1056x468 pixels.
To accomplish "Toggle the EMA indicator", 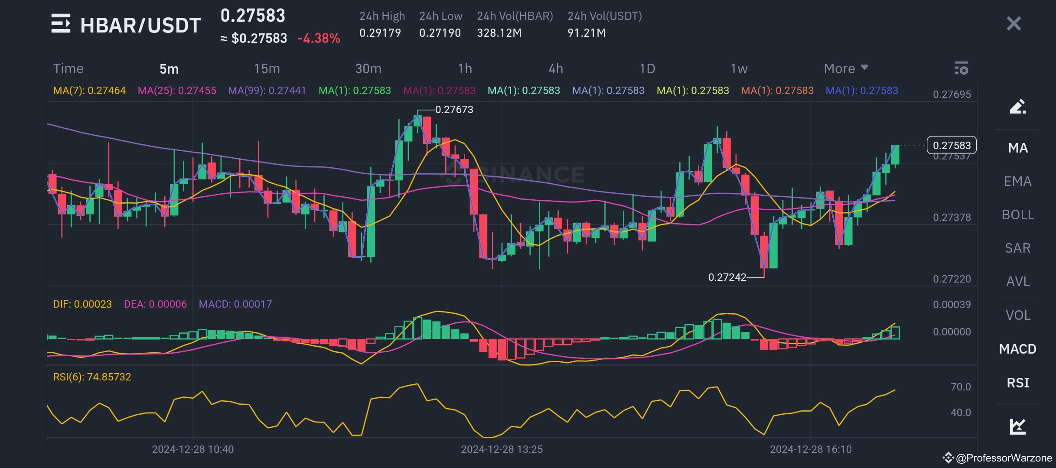I will [1017, 181].
